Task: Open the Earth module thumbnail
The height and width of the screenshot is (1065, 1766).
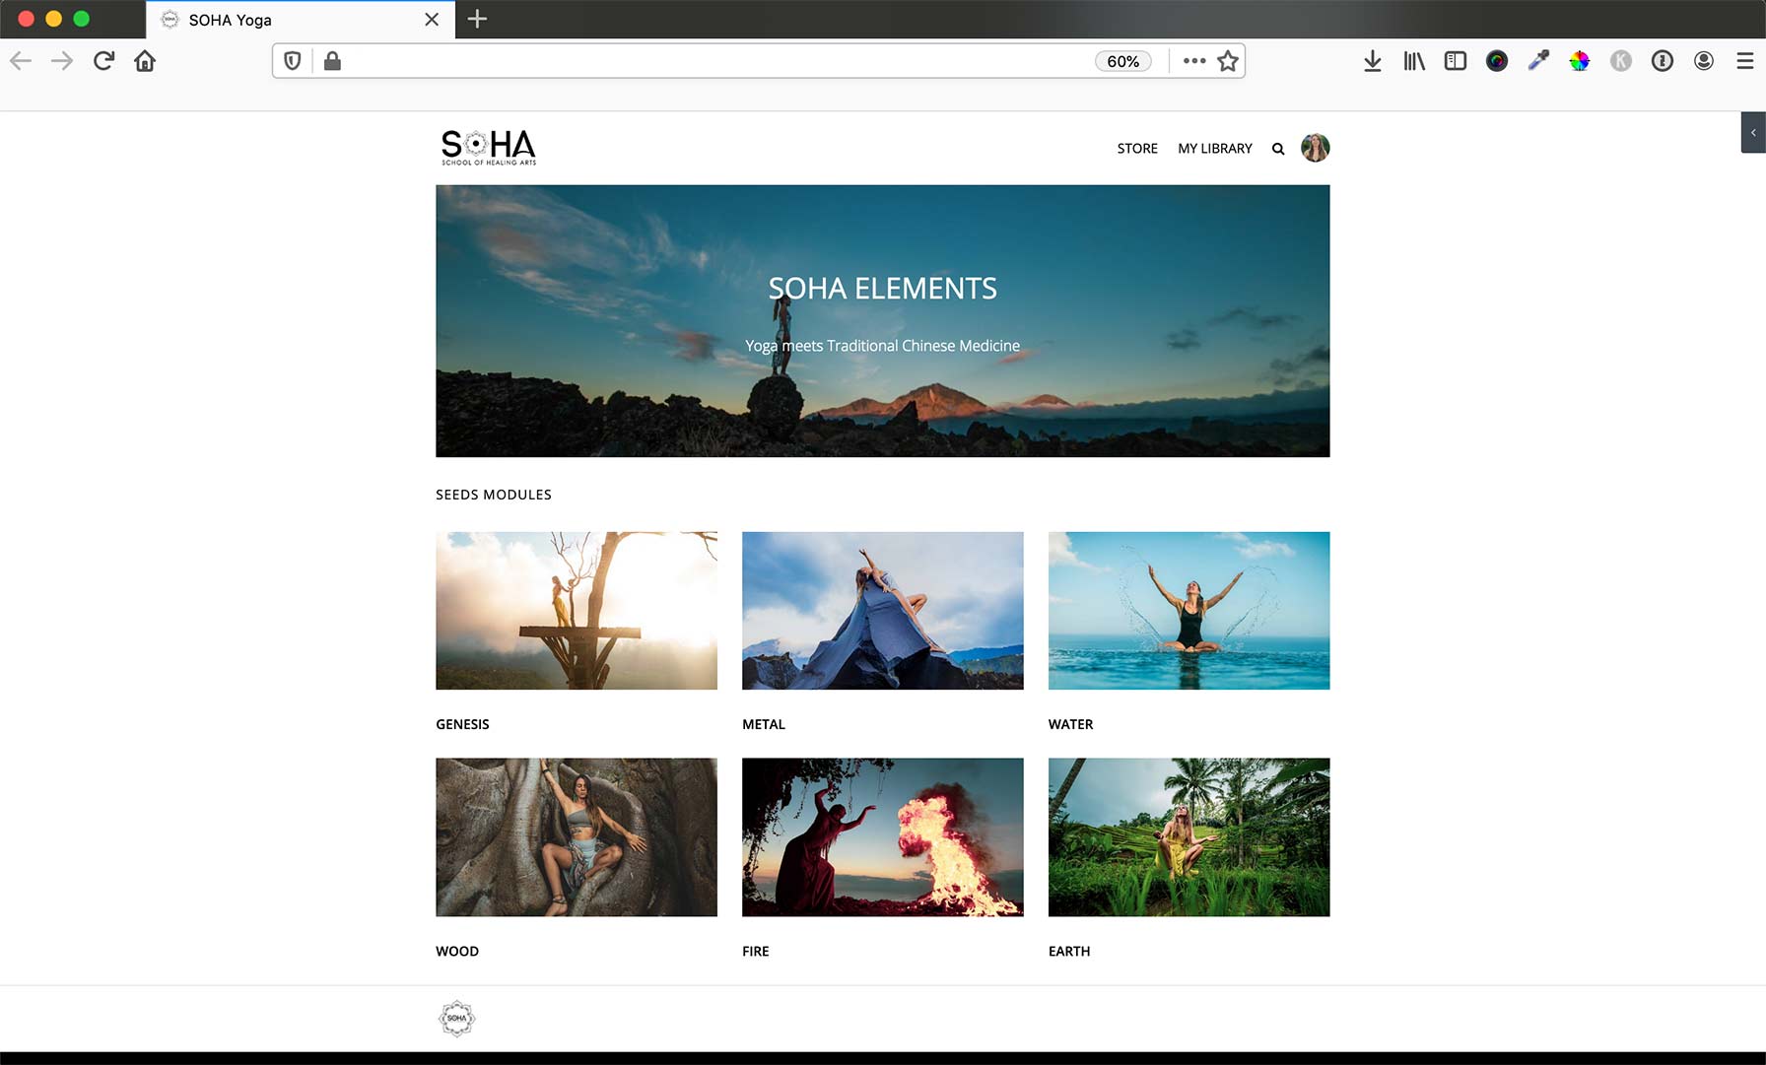Action: click(x=1189, y=837)
